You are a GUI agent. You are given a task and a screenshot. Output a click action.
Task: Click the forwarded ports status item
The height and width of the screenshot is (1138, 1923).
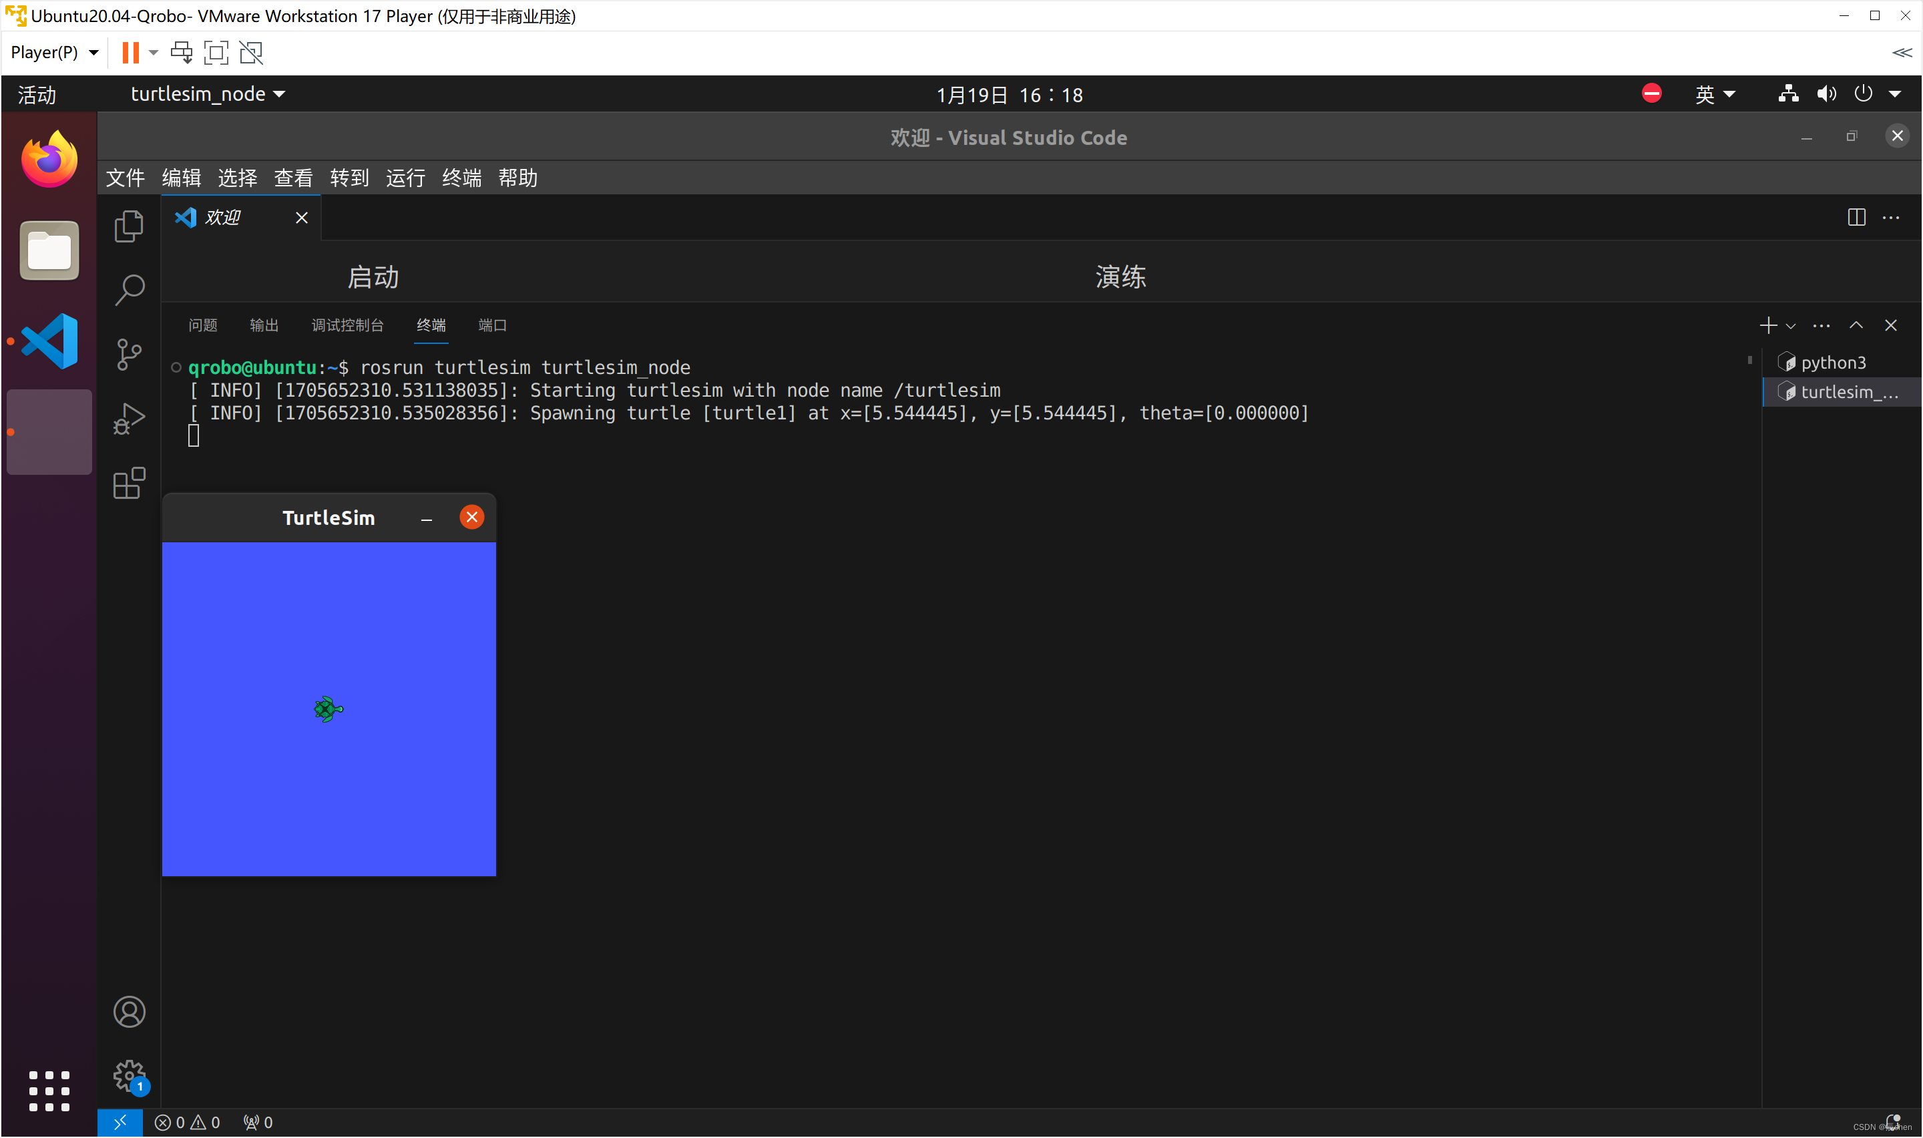point(258,1123)
